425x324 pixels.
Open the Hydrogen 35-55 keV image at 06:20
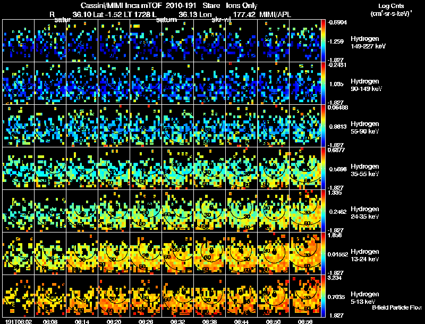point(114,168)
